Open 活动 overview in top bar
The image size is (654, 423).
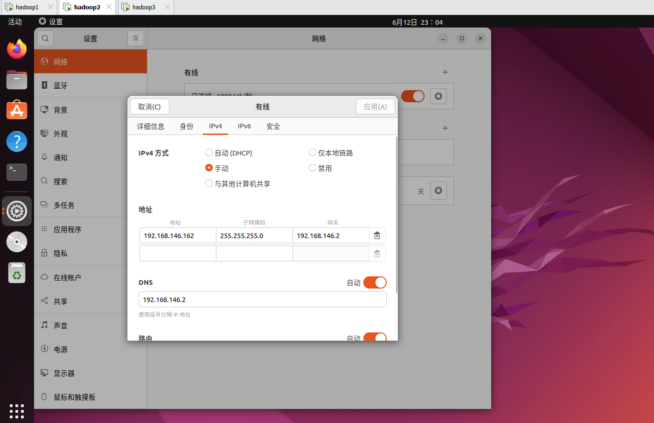pyautogui.click(x=15, y=21)
